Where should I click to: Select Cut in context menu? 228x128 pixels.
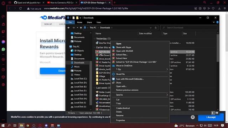[118, 100]
